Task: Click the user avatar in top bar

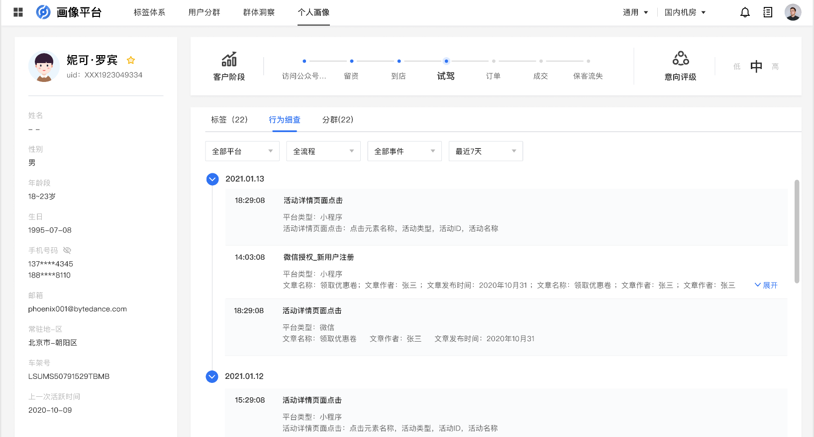Action: 793,12
